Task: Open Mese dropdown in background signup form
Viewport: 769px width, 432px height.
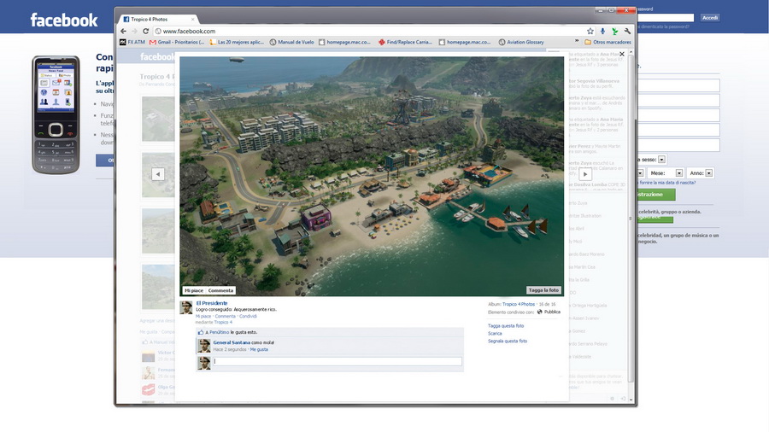Action: point(679,173)
